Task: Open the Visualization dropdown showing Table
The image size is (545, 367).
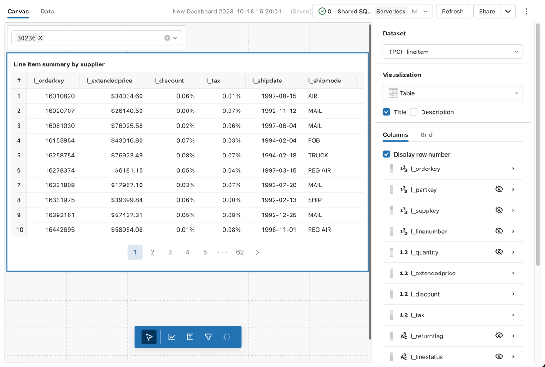Action: [x=452, y=93]
